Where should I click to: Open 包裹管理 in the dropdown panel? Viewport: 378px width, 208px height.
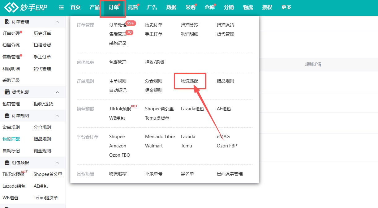[118, 62]
